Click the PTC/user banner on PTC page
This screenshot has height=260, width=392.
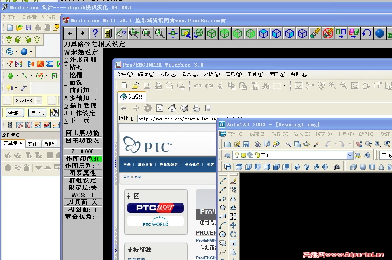(x=156, y=208)
